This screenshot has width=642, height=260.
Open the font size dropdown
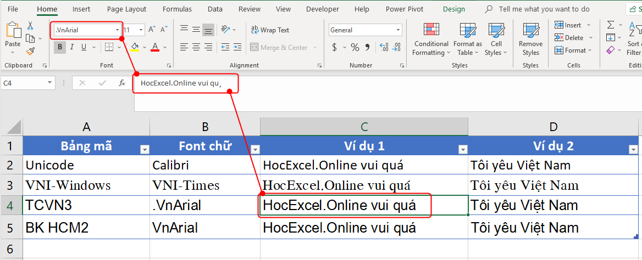pos(141,30)
